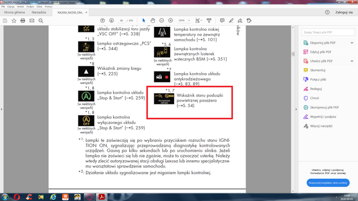Viewport: 358px width, 201px height.
Task: Bookmark file with the star icon
Action: coord(14,21)
